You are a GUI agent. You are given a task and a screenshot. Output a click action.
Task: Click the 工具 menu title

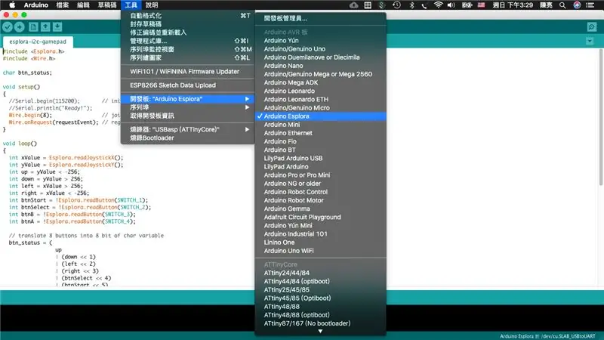click(131, 5)
